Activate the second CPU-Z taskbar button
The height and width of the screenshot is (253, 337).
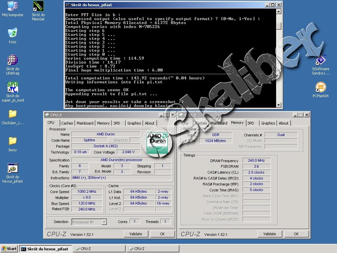tap(153, 249)
